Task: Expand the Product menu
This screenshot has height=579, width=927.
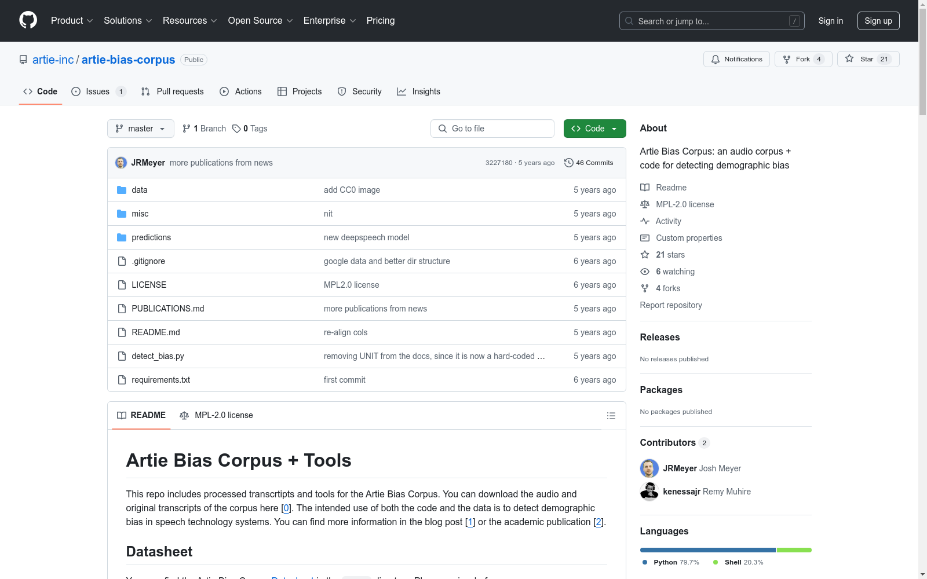Action: [72, 21]
